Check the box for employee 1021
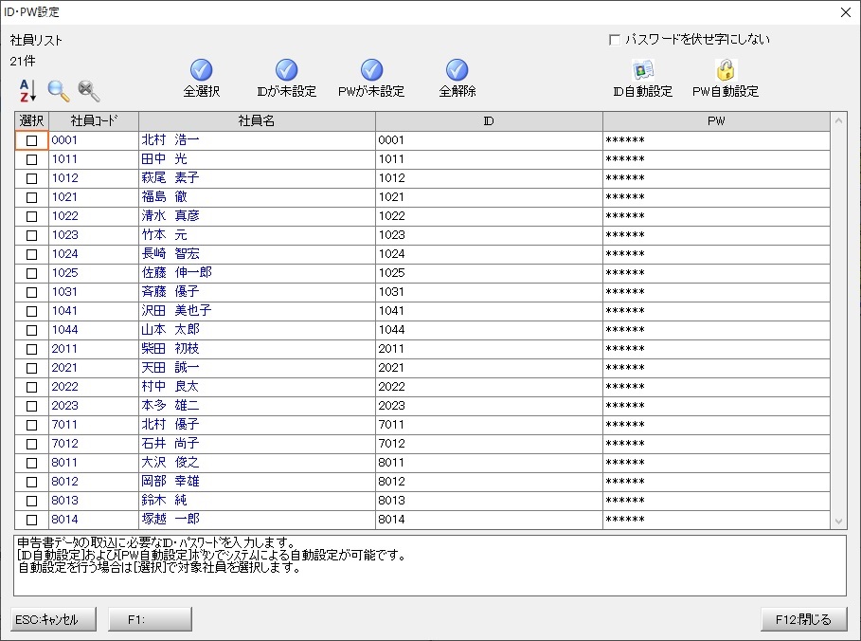Viewport: 861px width, 641px height. tap(32, 197)
